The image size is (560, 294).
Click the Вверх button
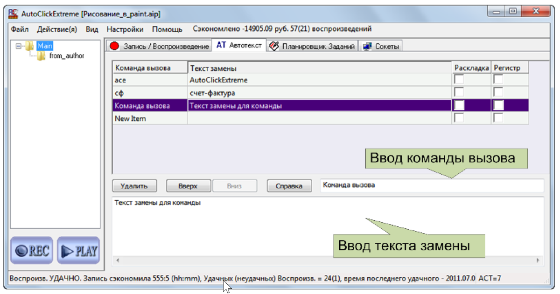point(188,186)
